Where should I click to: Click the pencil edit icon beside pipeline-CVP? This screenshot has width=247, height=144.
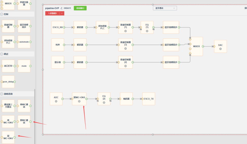(61, 8)
